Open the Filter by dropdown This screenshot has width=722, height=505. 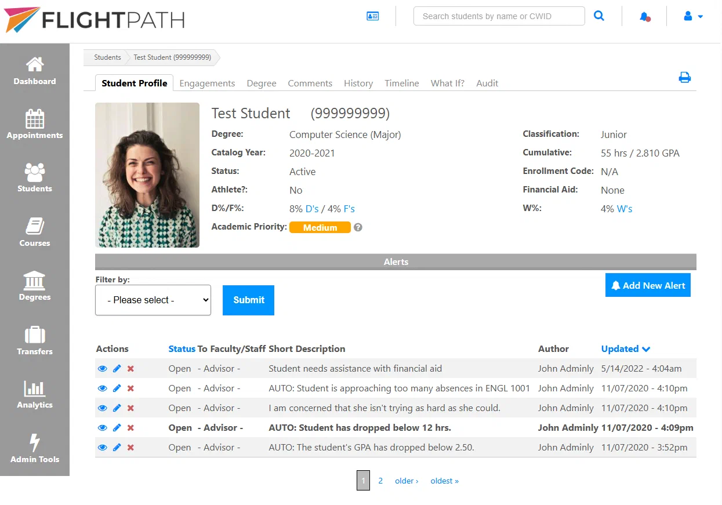coord(153,300)
